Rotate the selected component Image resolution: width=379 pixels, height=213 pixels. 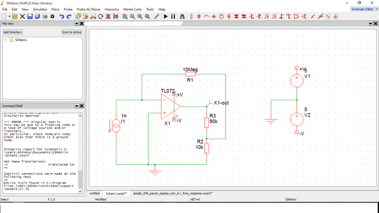pos(100,17)
